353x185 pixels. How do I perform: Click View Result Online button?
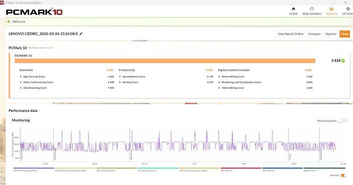(291, 34)
